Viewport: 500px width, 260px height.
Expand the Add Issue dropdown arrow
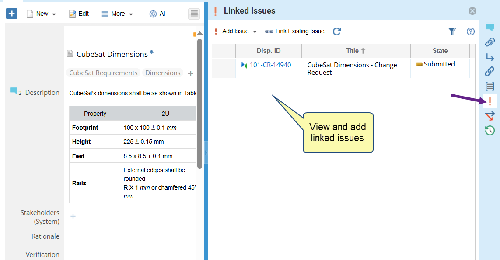[x=255, y=31]
